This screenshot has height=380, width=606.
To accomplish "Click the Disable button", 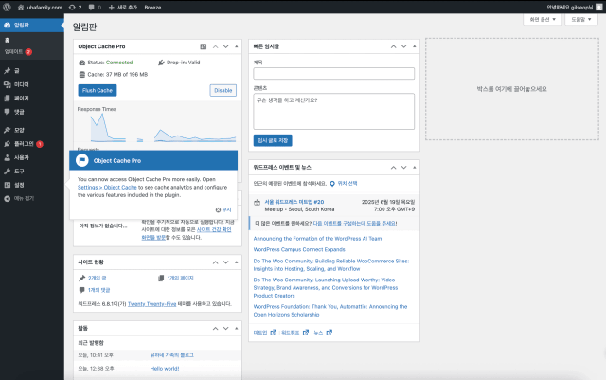I will pyautogui.click(x=223, y=91).
